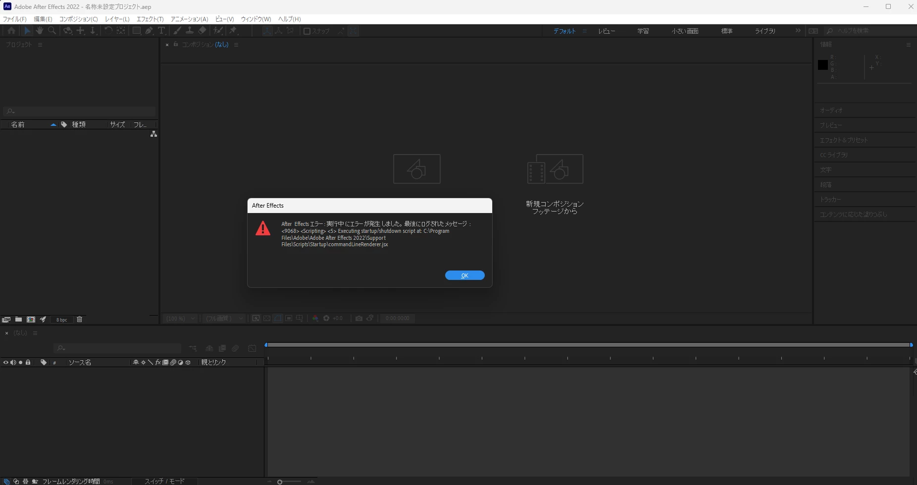Image resolution: width=917 pixels, height=485 pixels.
Task: Expand the workspace overflow chevron
Action: (798, 31)
